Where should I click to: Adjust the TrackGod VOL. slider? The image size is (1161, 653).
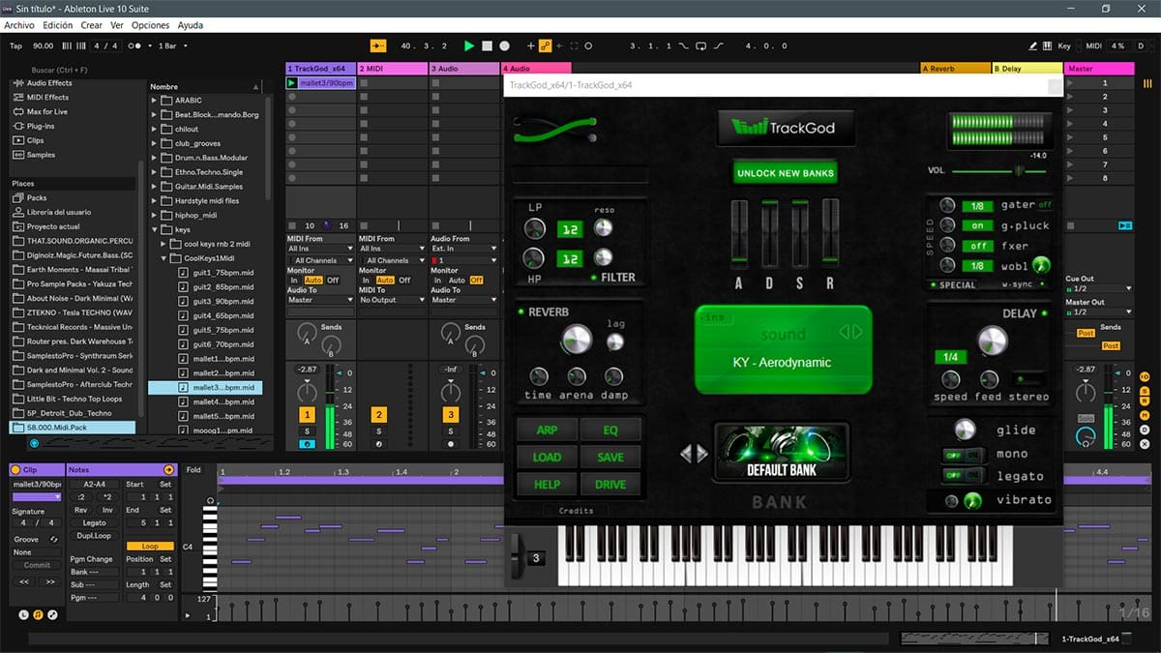point(998,170)
